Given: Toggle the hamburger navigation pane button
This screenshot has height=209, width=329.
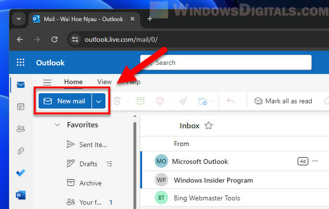Looking at the screenshot, I should (47, 82).
